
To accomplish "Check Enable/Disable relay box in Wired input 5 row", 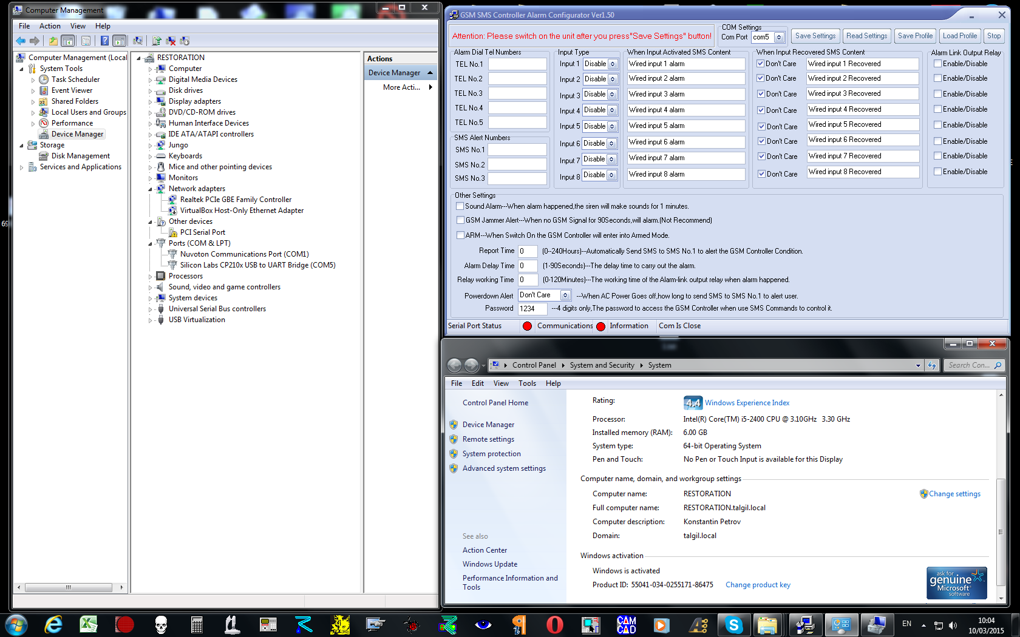I will click(937, 125).
